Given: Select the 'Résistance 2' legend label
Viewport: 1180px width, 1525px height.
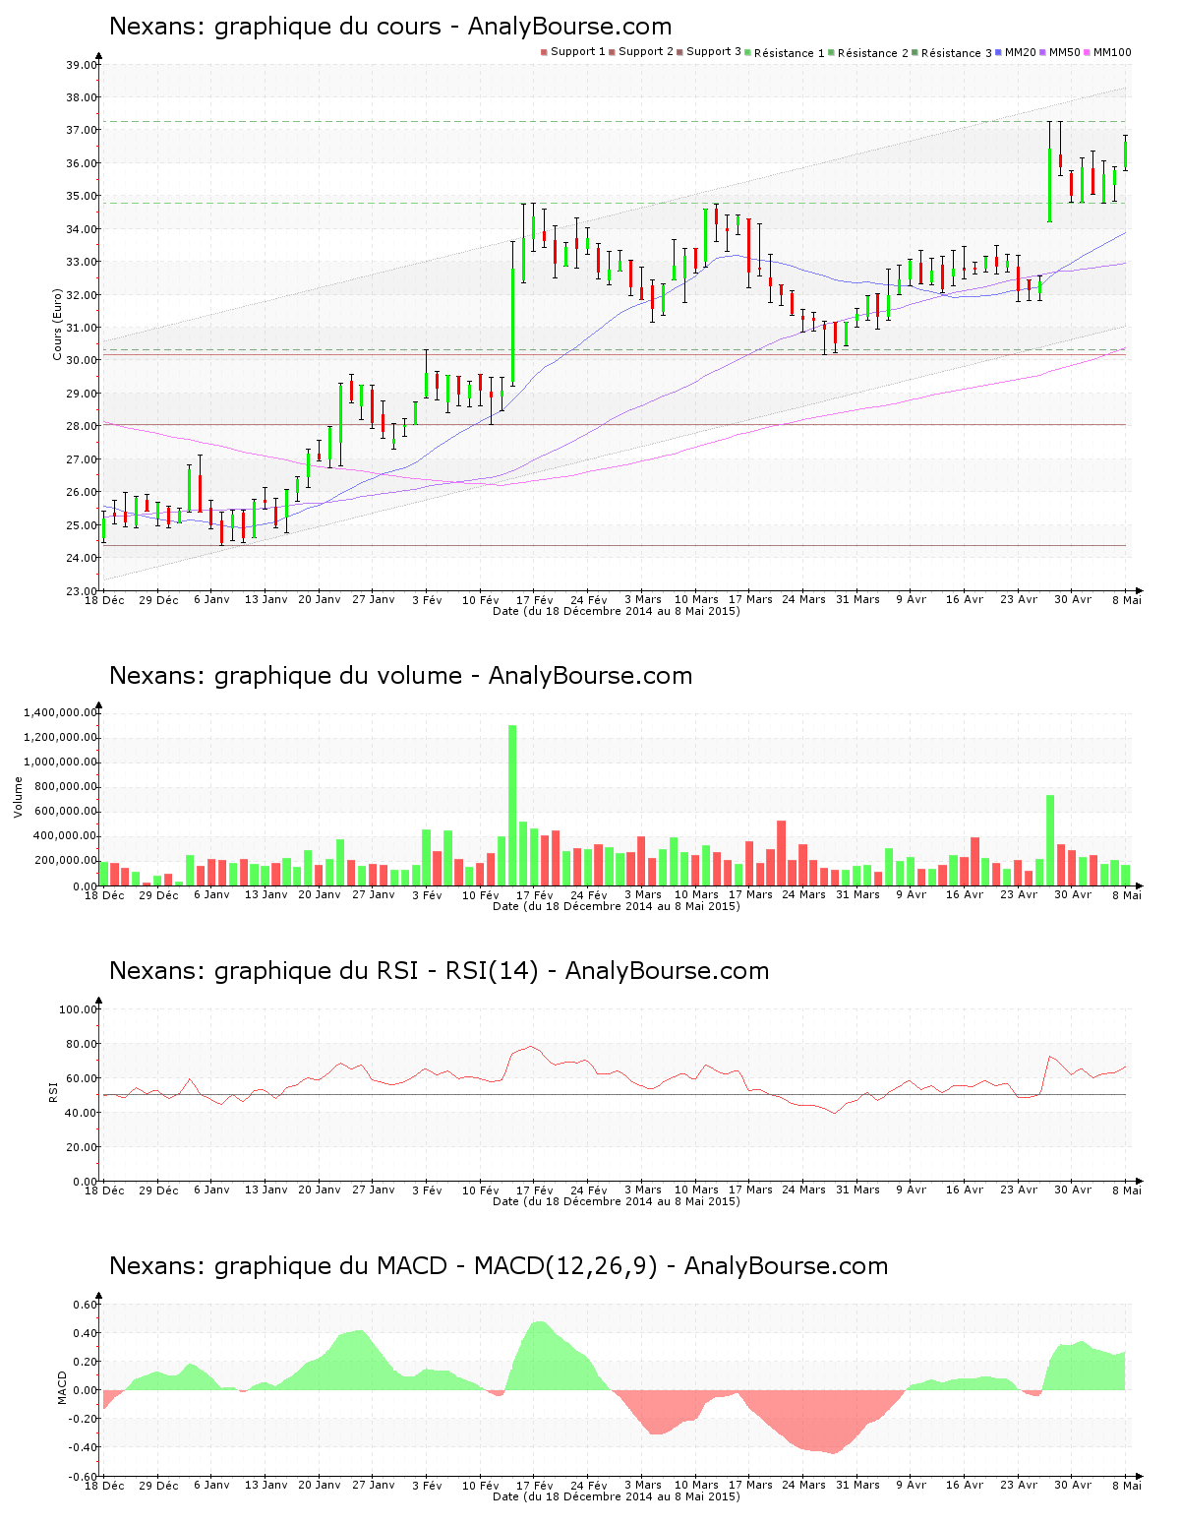Looking at the screenshot, I should point(872,52).
